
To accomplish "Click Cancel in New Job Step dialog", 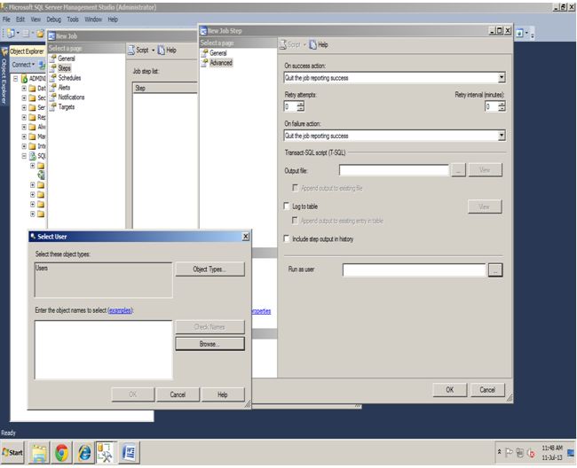I will click(487, 390).
